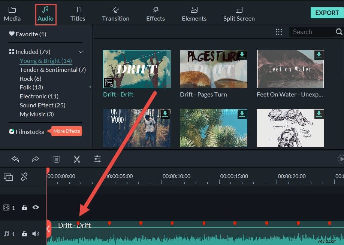This screenshot has height=245, width=344.
Task: Click the Add Track icon above the timeline
Action: coord(8,176)
